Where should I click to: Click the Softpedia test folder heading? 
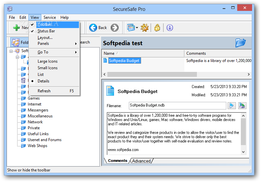pos(123,43)
